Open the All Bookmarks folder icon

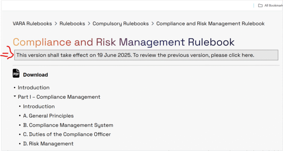(260, 6)
